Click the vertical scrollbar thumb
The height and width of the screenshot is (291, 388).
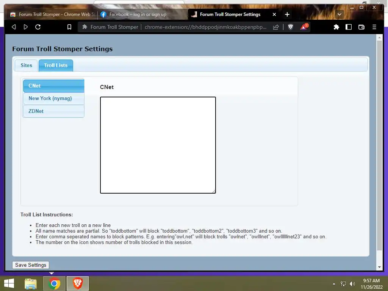tap(379, 145)
